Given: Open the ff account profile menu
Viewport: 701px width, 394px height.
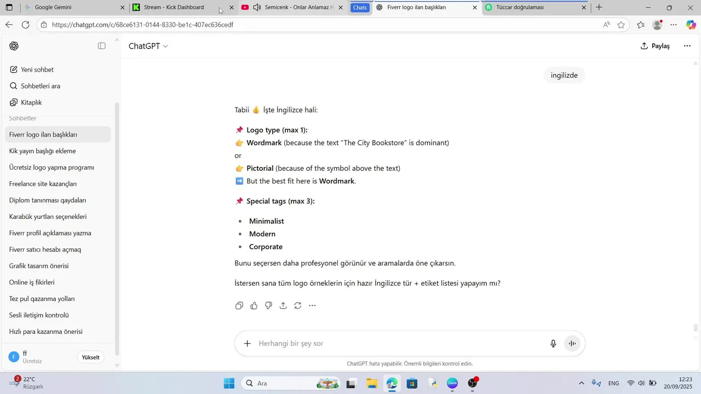Looking at the screenshot, I should click(38, 357).
